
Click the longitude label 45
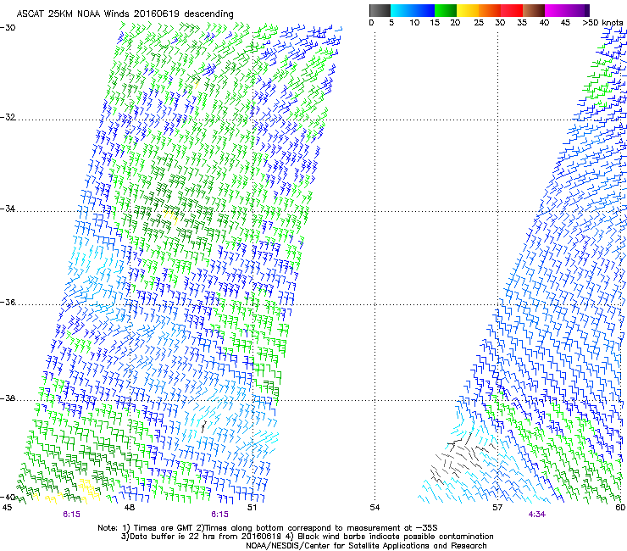coord(7,508)
